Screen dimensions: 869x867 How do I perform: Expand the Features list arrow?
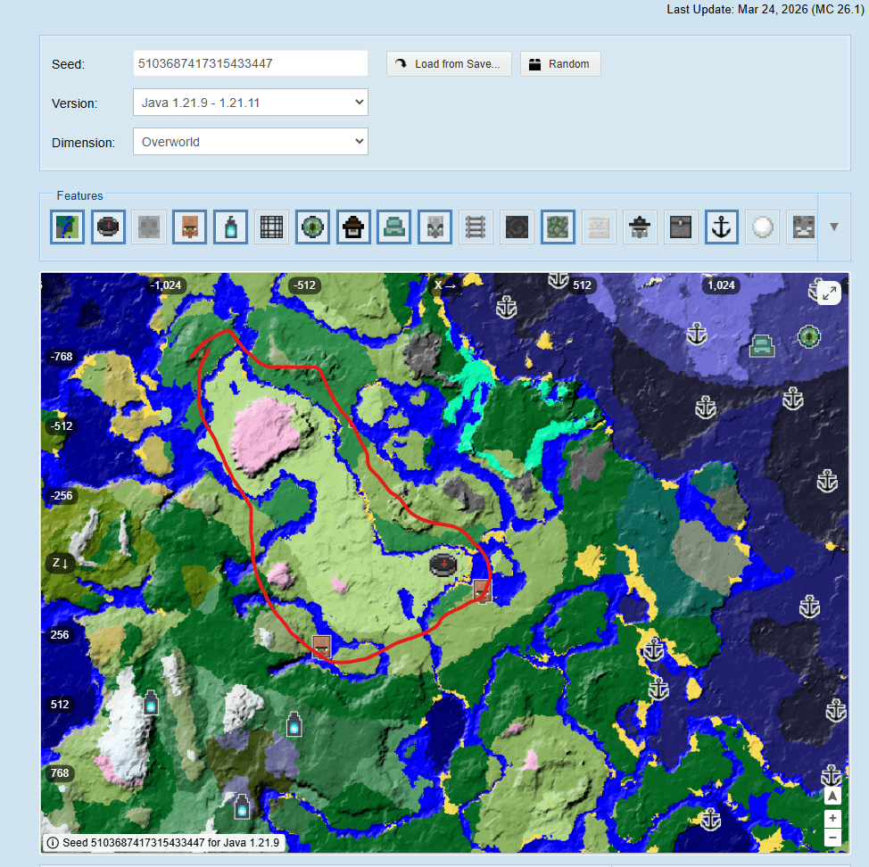click(833, 227)
